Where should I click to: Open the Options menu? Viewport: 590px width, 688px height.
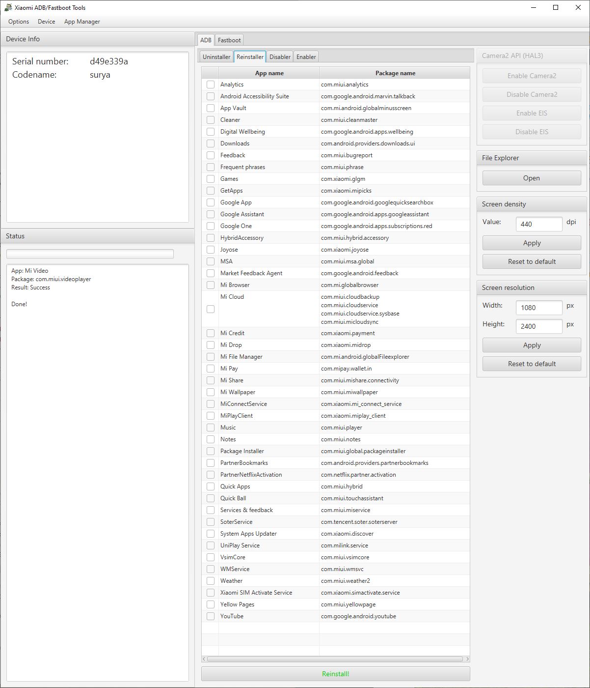[x=19, y=22]
